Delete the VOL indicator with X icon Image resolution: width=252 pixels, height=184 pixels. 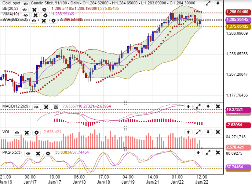26,132
